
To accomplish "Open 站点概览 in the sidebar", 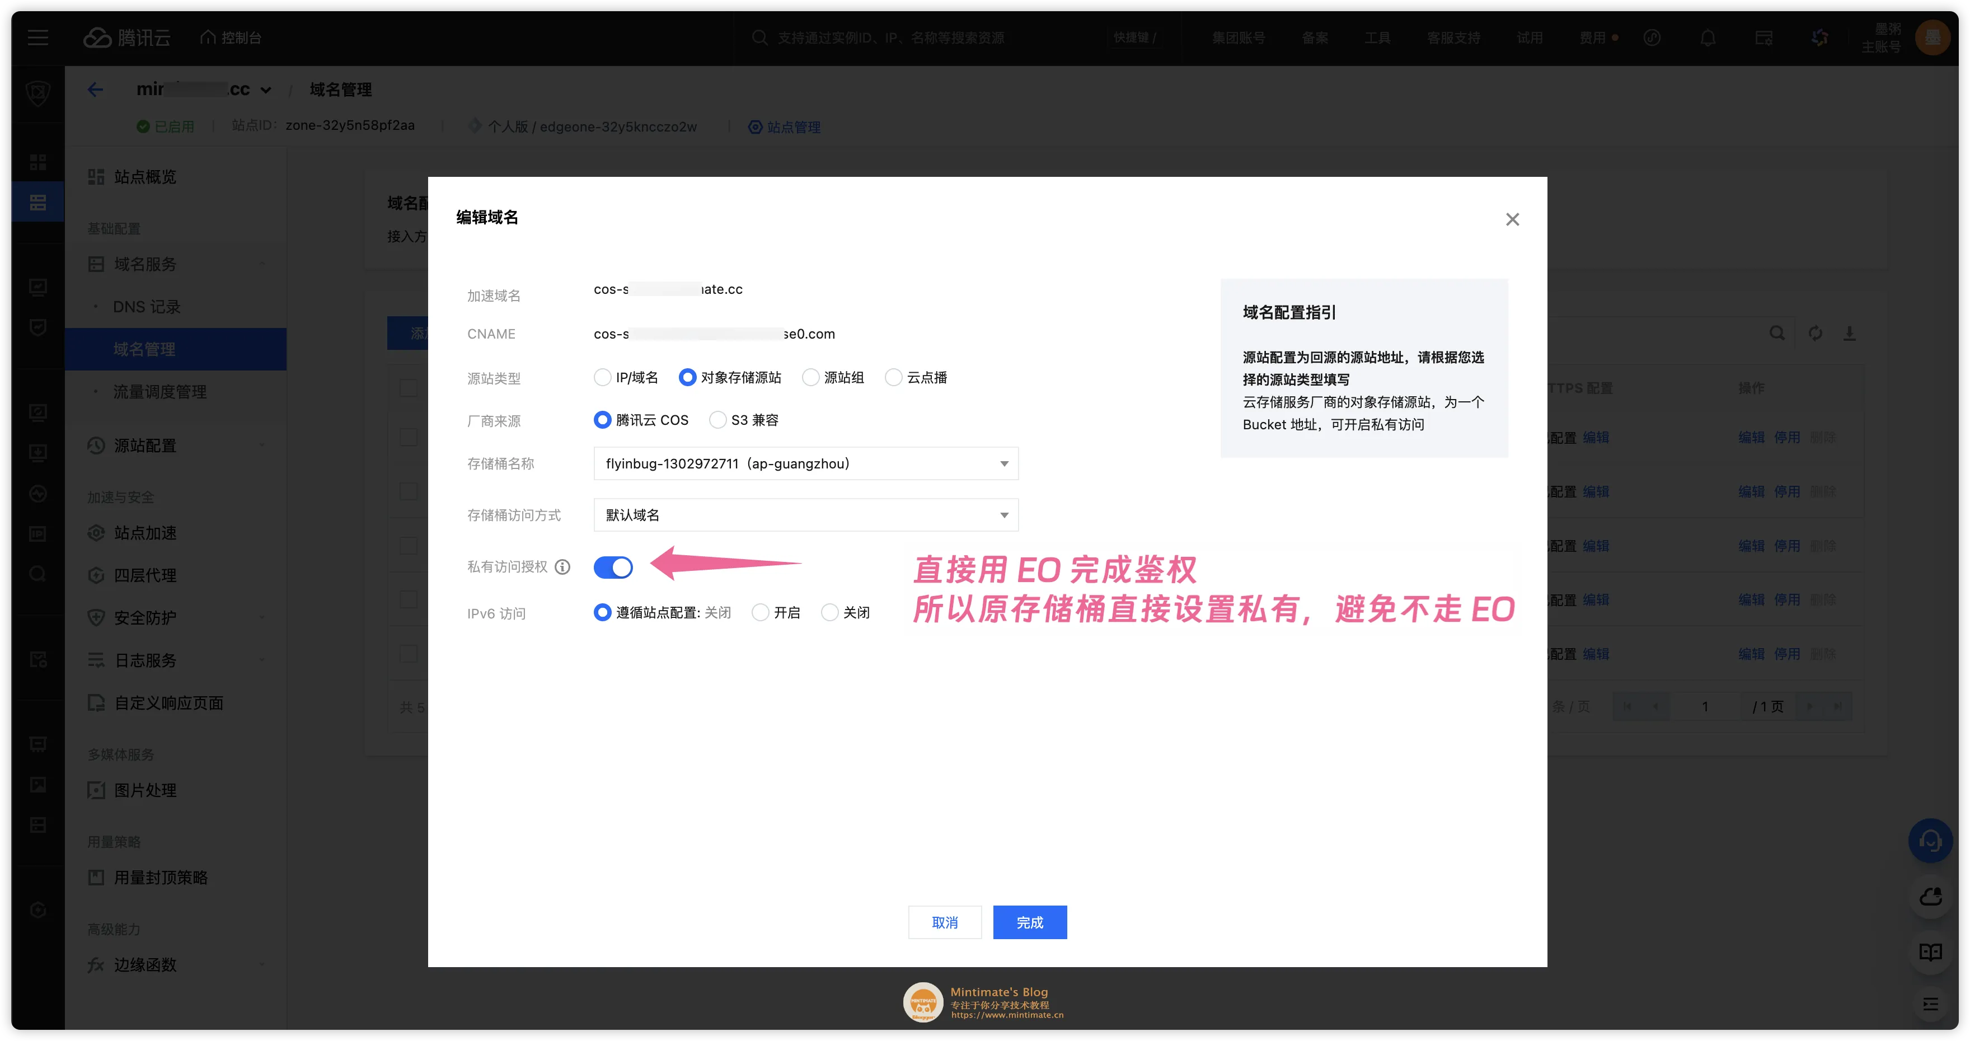I will (x=144, y=177).
